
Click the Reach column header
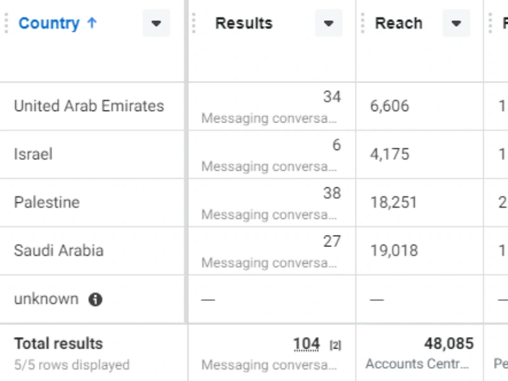[399, 23]
